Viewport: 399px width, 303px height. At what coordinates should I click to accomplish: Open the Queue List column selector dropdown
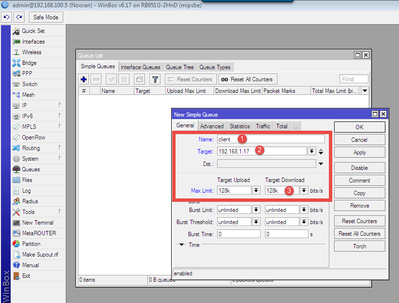point(365,91)
